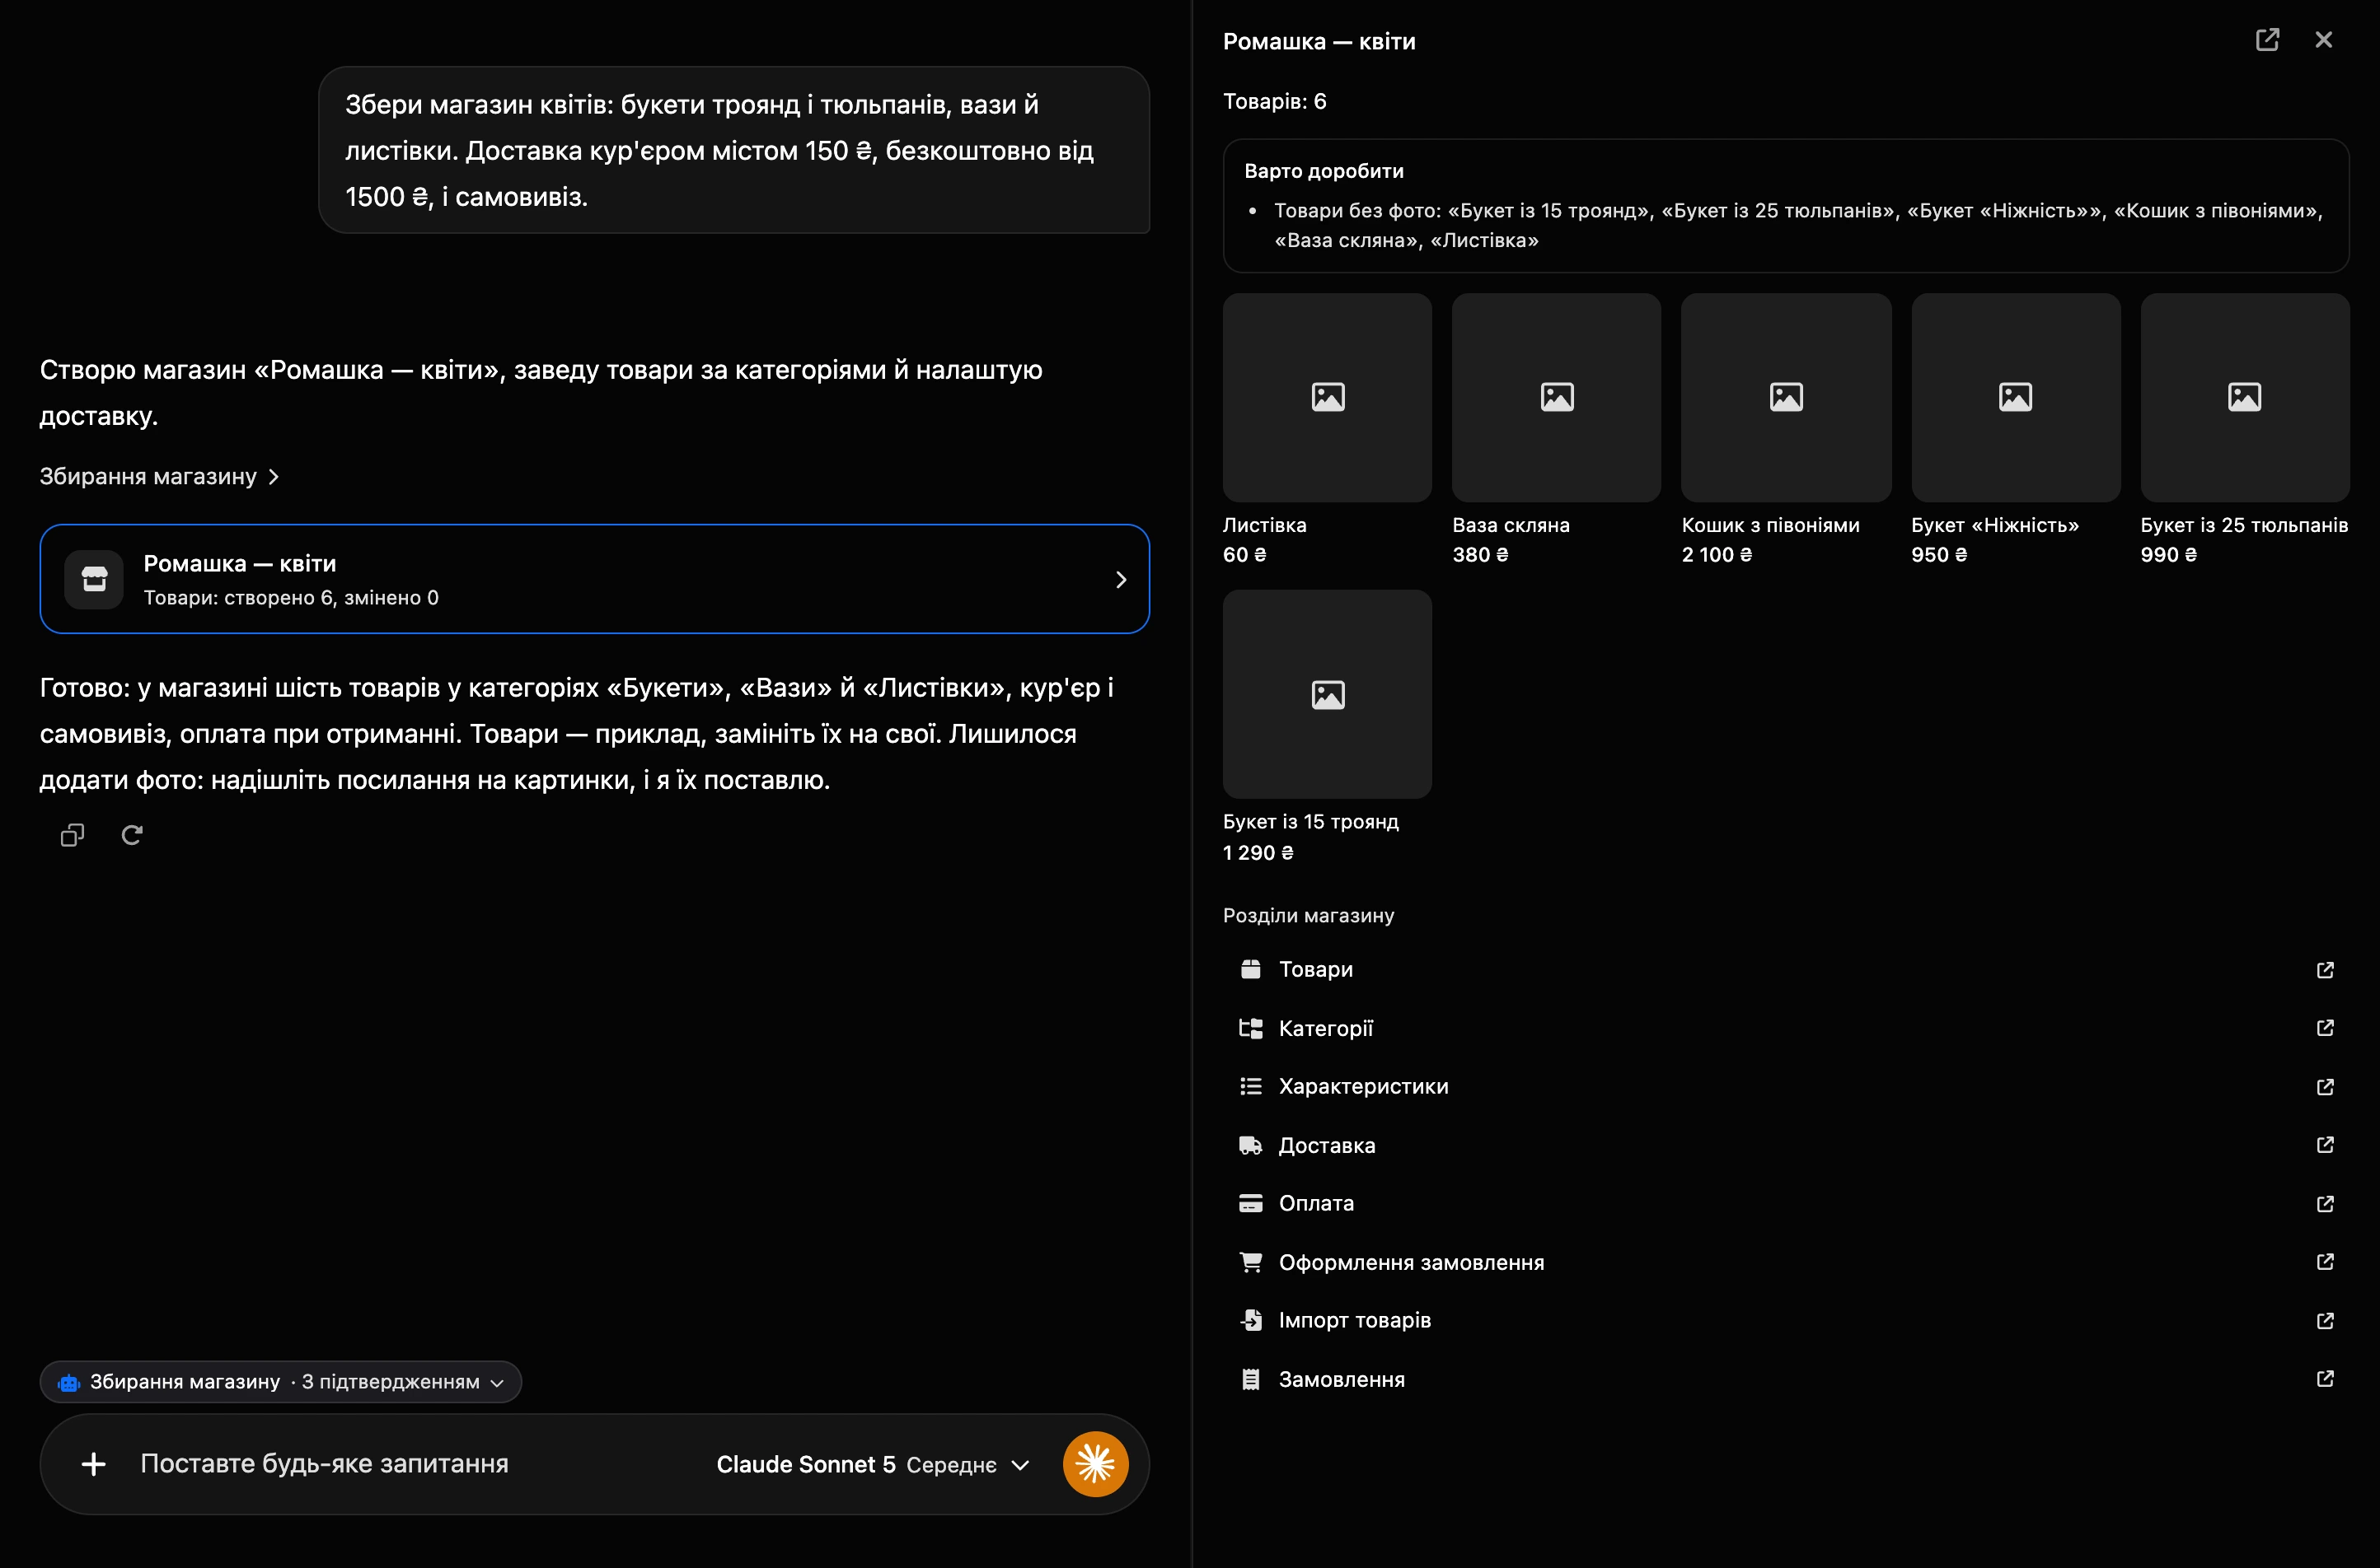Open the Ромашка — квіти card chevron
This screenshot has width=2380, height=1568.
tap(1121, 580)
